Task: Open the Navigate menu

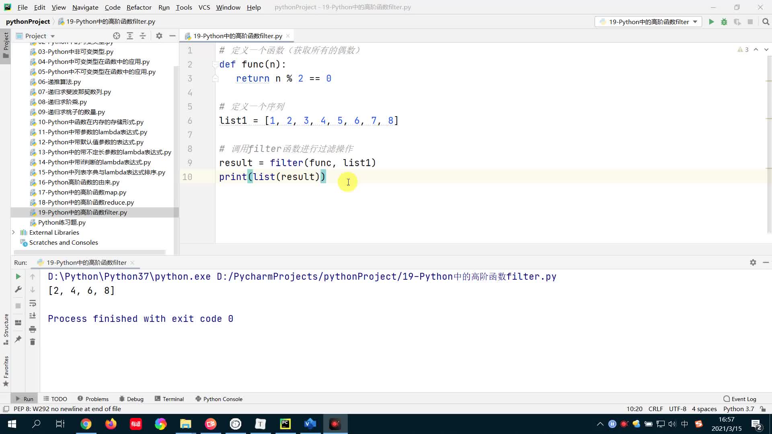Action: tap(85, 7)
